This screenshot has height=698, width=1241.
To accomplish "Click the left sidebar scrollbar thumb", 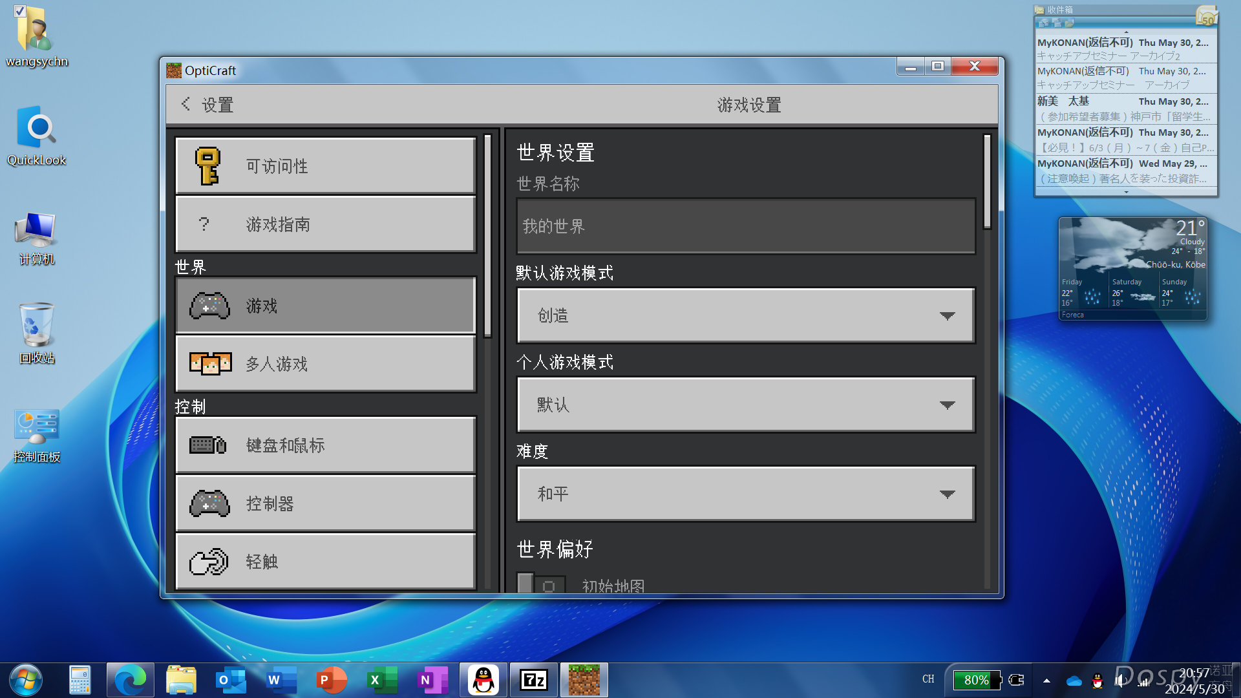I will coord(488,236).
